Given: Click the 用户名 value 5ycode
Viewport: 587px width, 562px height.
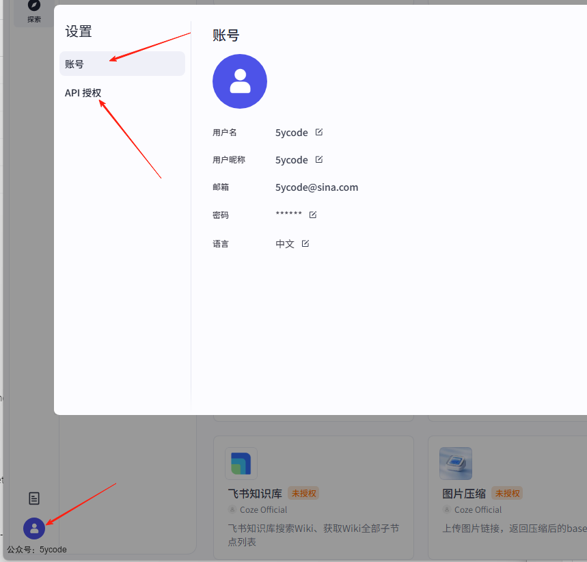Looking at the screenshot, I should (x=292, y=133).
